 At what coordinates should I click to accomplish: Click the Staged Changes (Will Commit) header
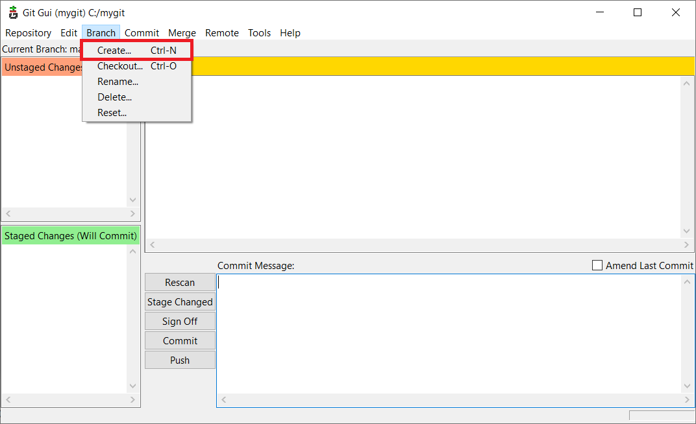pos(71,236)
